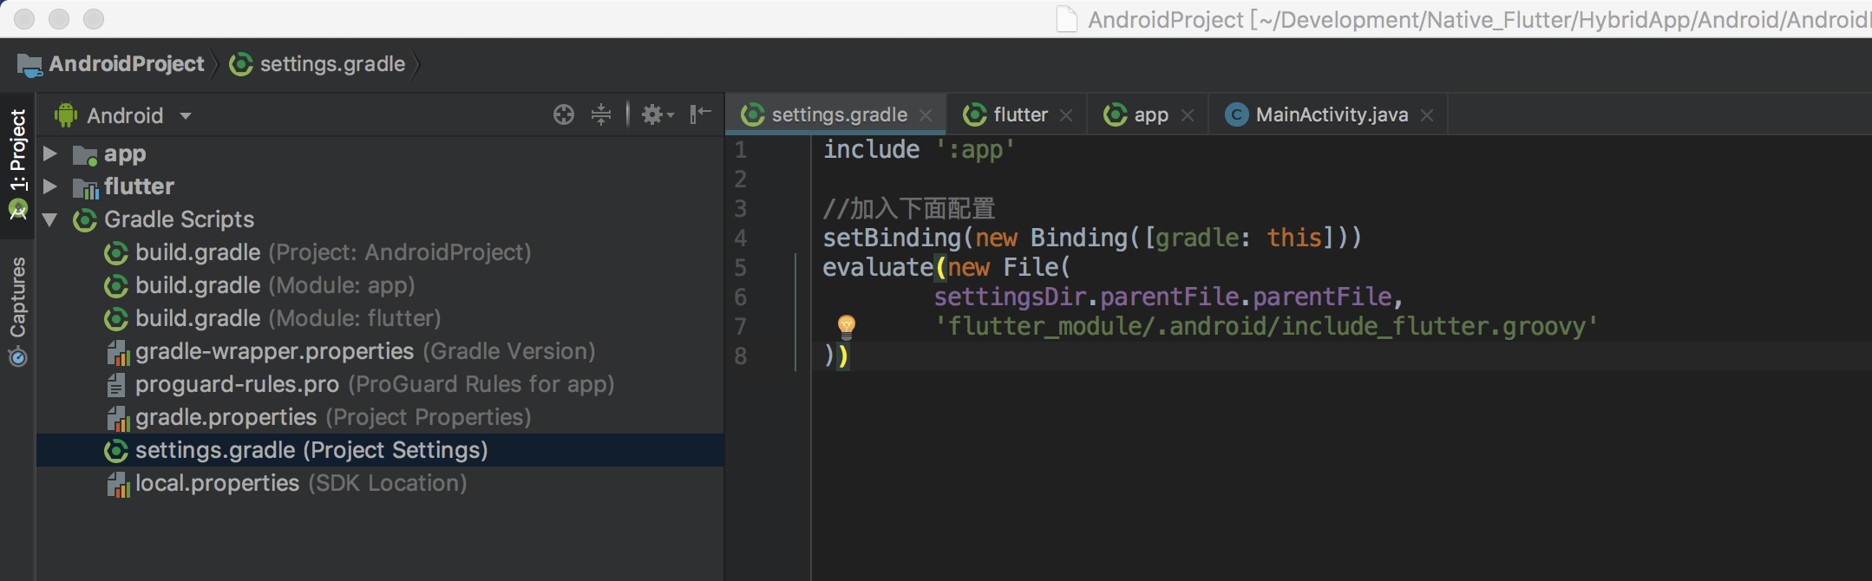Toggle the Captures side tool window
Image resolution: width=1872 pixels, height=581 pixels.
tap(17, 310)
